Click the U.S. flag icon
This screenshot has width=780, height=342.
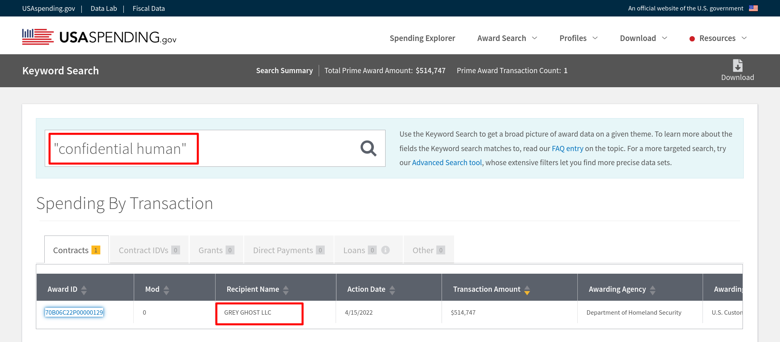tap(753, 8)
